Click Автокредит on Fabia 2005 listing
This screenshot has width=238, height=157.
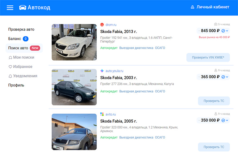109,137
